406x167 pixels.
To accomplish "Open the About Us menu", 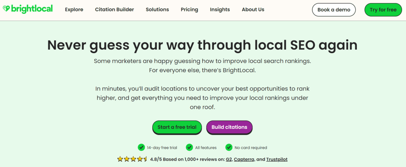I will click(253, 10).
